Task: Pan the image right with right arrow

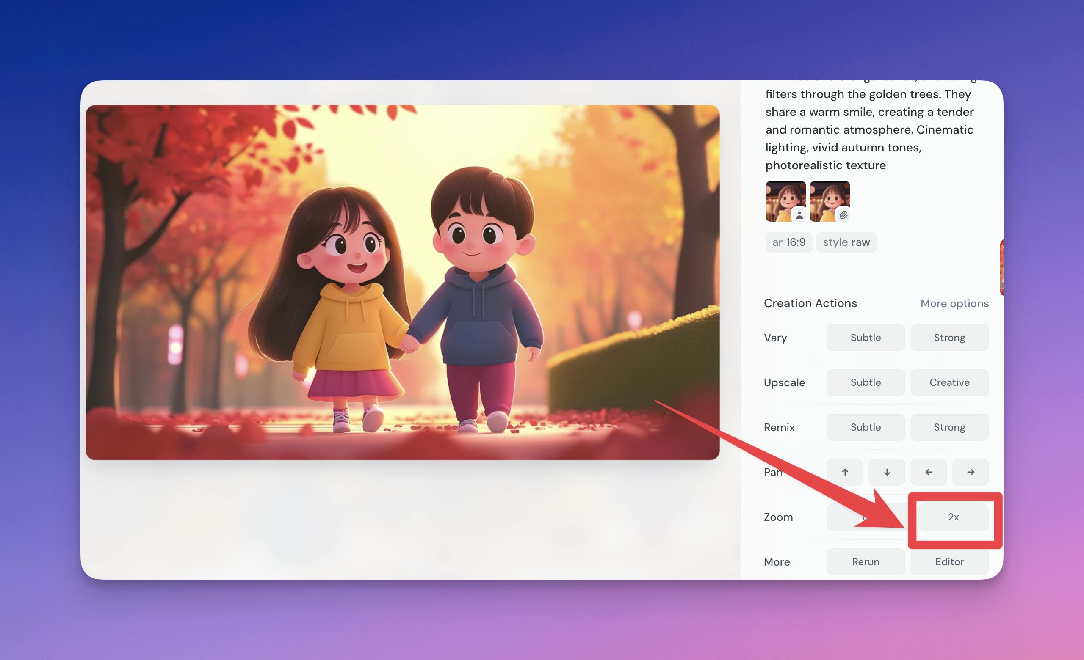Action: [x=971, y=472]
